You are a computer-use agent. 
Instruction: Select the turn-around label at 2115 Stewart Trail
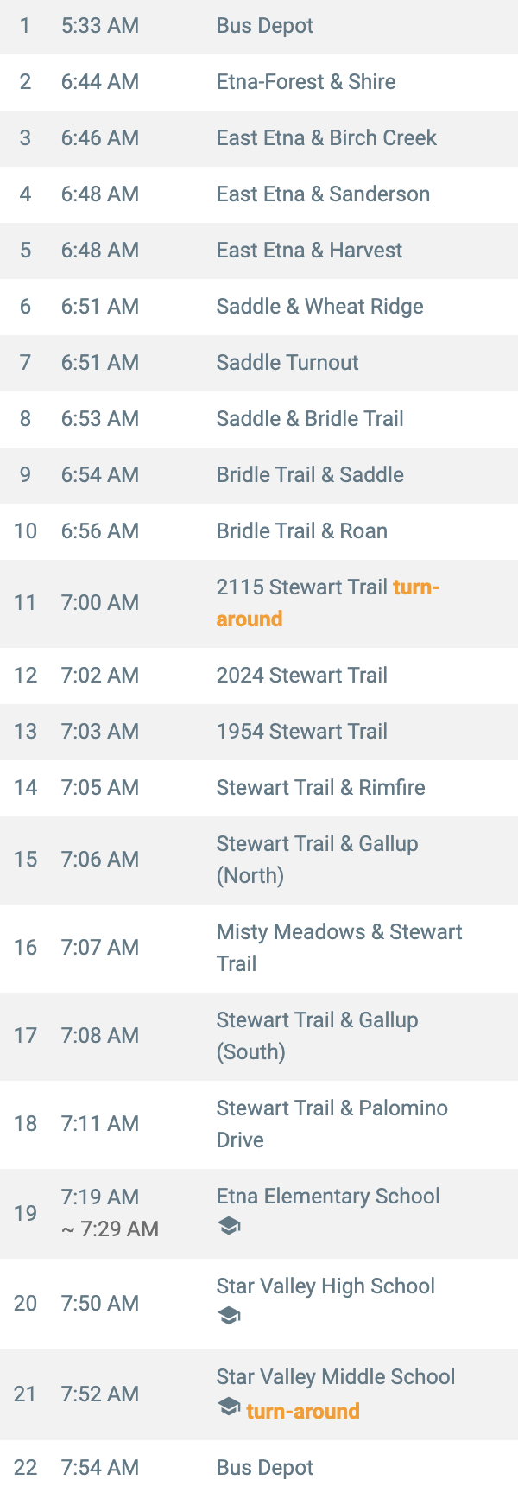pos(328,603)
